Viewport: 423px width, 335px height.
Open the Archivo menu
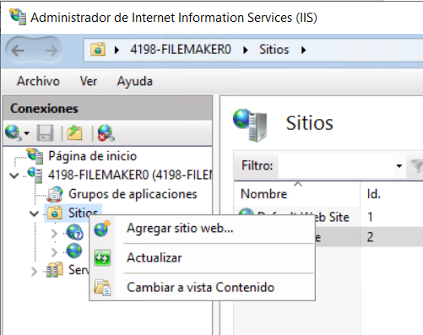(x=38, y=81)
